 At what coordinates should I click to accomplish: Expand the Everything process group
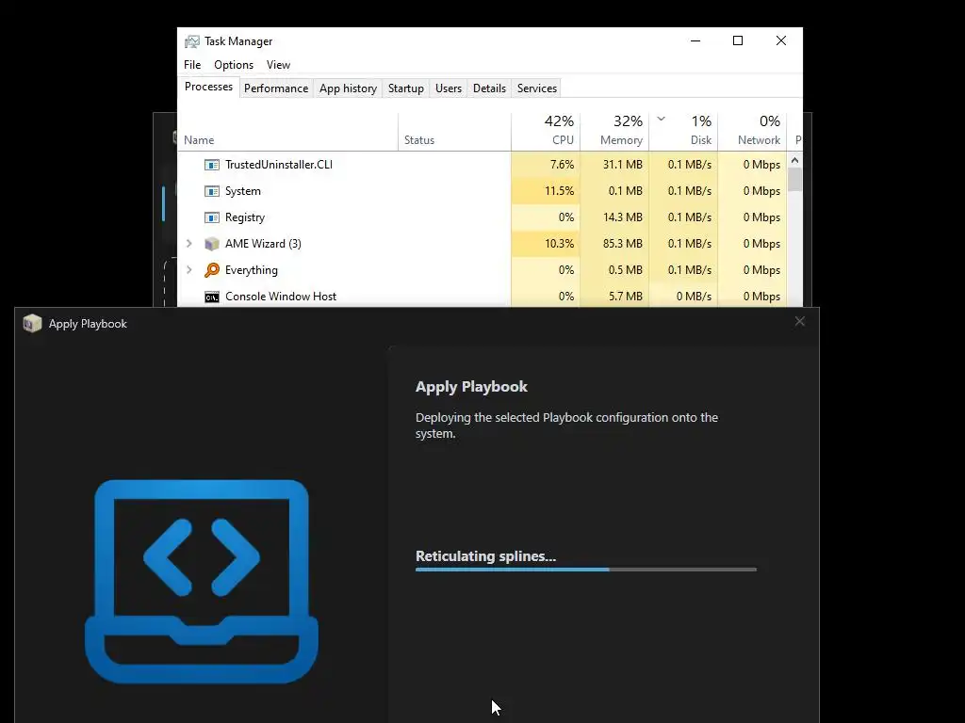[x=188, y=270]
